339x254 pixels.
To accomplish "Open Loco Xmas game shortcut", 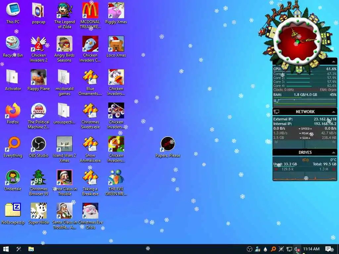I will pyautogui.click(x=116, y=47).
